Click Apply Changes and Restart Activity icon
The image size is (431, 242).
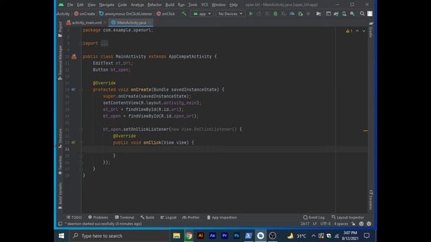(259, 13)
